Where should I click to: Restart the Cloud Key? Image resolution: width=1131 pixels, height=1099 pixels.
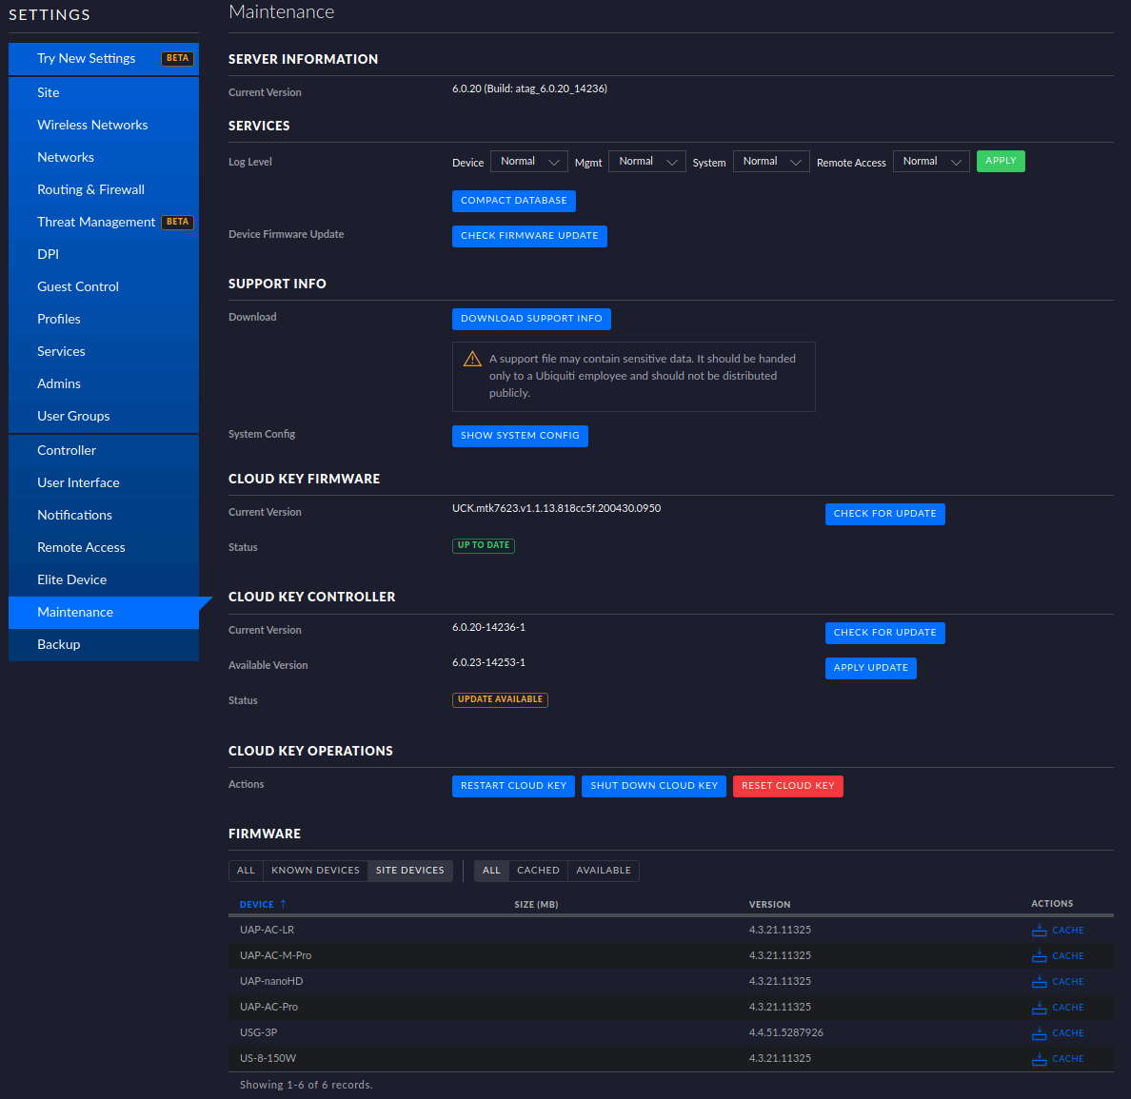click(x=513, y=786)
